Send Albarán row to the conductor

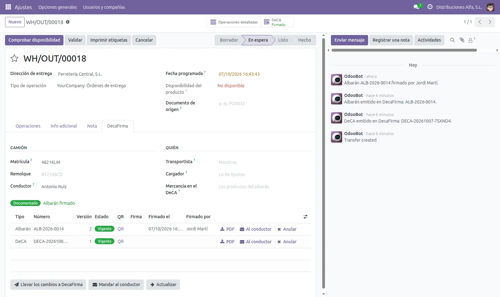(256, 229)
